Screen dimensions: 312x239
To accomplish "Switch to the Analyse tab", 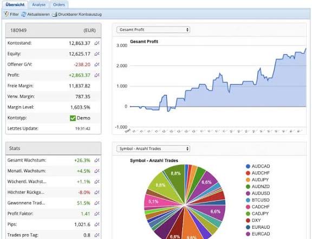I will coord(39,4).
